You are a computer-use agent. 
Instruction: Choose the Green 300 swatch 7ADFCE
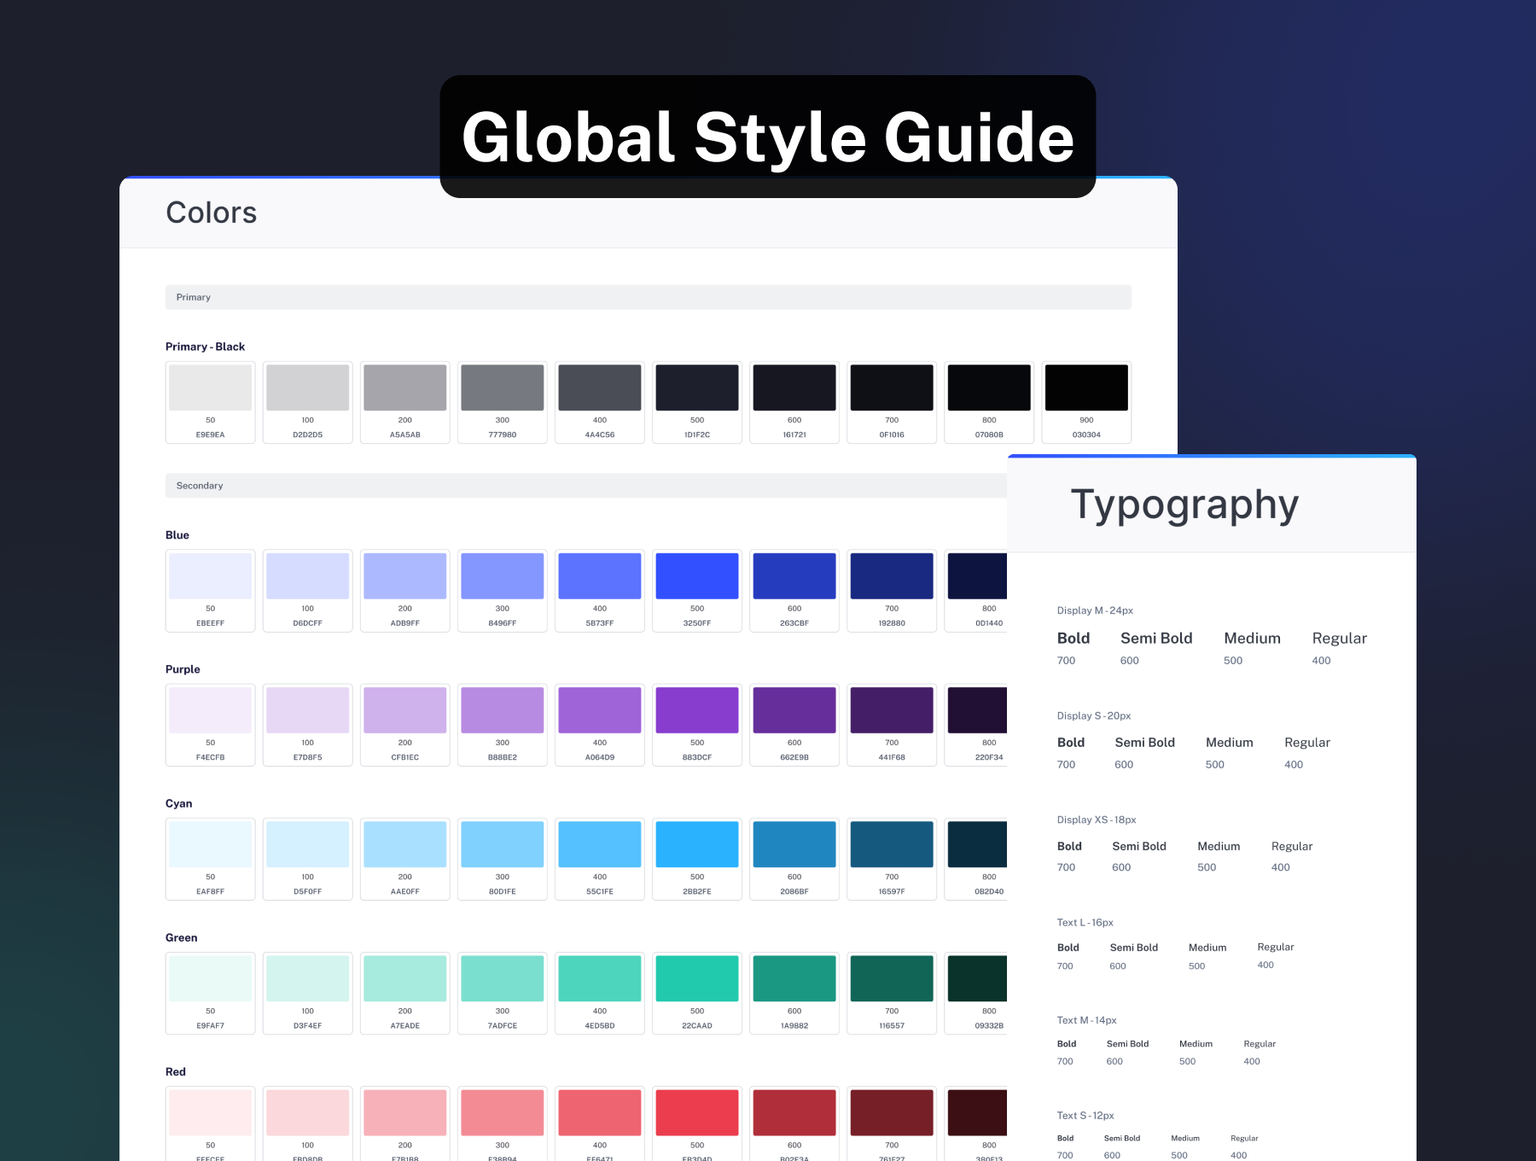(x=503, y=978)
